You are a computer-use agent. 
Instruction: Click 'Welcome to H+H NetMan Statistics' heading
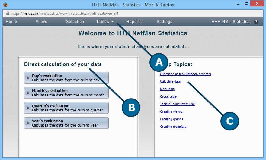[133, 33]
